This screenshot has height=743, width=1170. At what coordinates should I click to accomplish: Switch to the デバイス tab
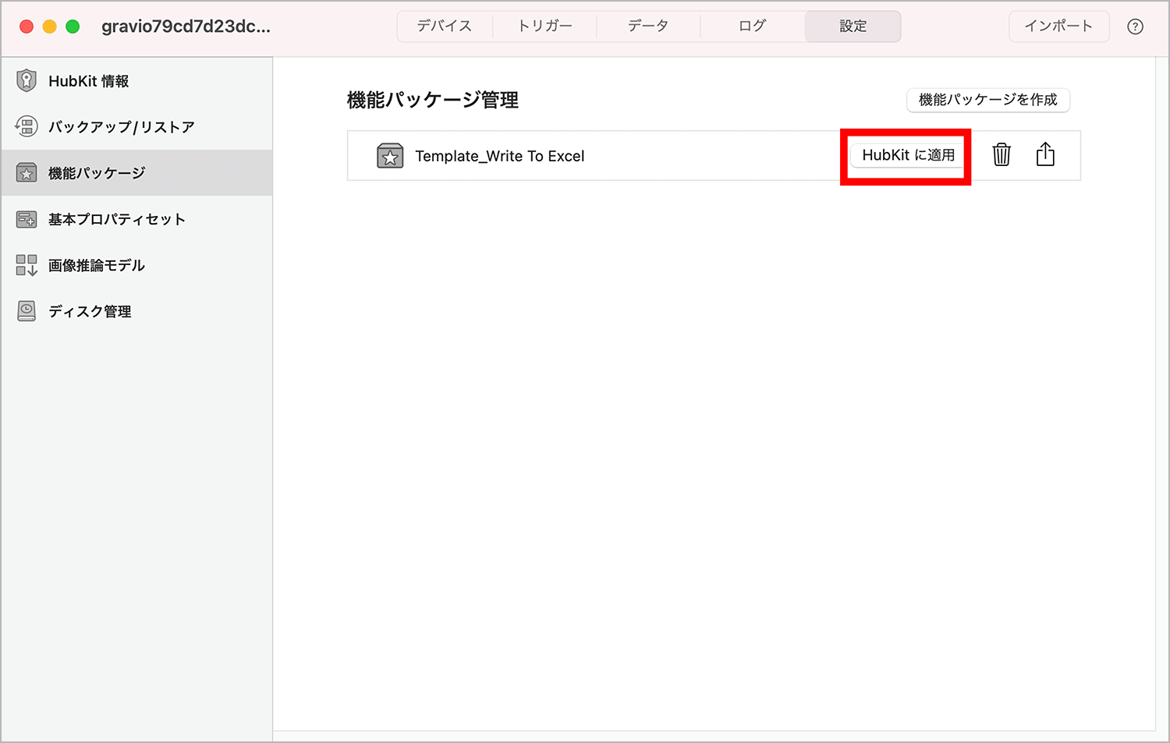(x=445, y=26)
